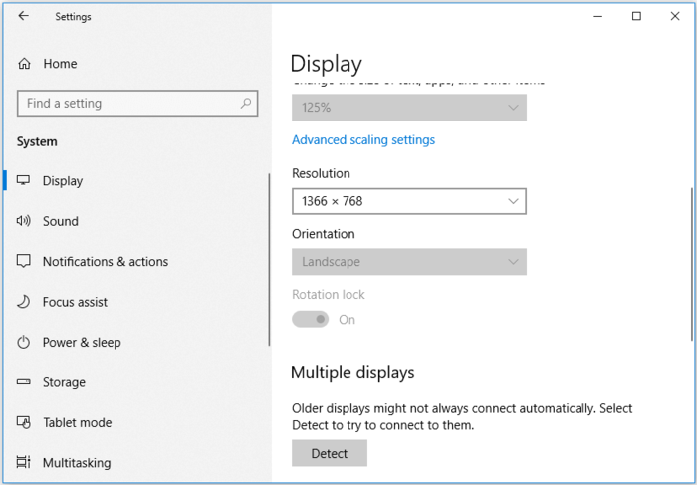
Task: Click the Display monitor icon
Action: pos(23,180)
